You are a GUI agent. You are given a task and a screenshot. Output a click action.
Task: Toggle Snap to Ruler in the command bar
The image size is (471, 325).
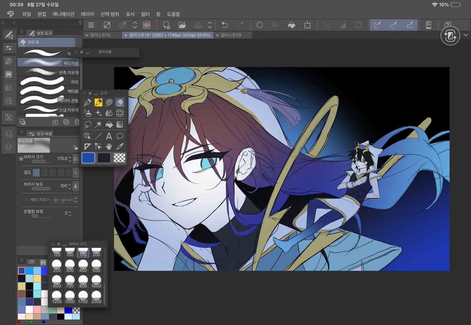point(378,25)
